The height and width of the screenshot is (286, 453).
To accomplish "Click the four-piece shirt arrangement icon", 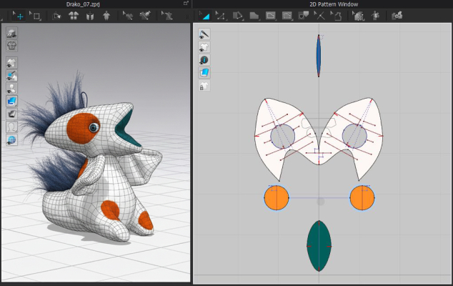I will click(x=74, y=16).
